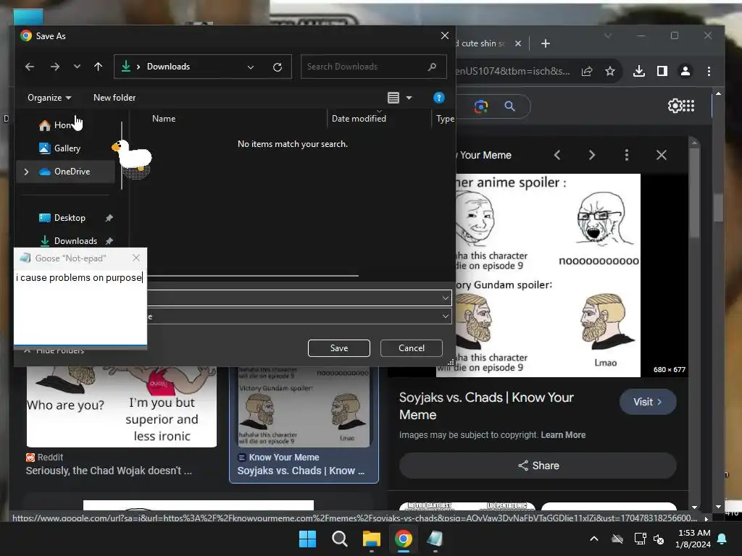Open Soyjaks vs. Chads result link
Screen dimensions: 742x556
[301, 471]
